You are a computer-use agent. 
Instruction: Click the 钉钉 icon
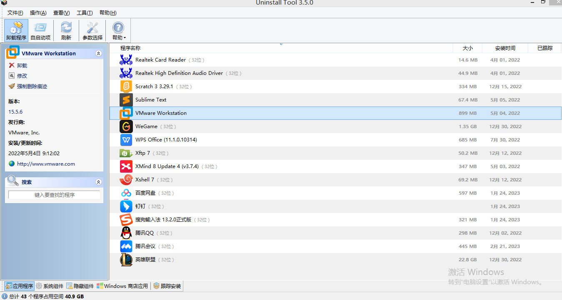[x=126, y=206]
